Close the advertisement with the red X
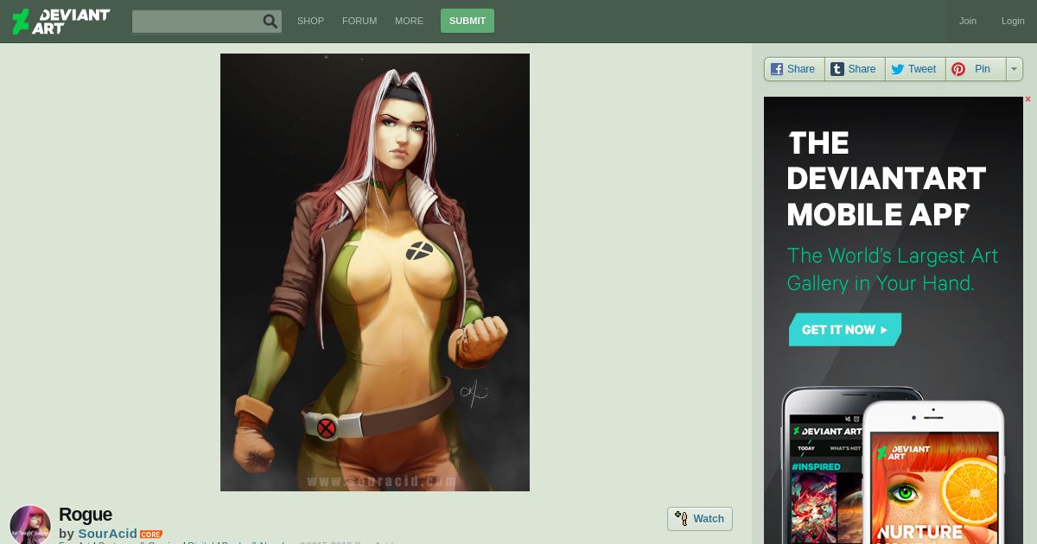 1027,99
